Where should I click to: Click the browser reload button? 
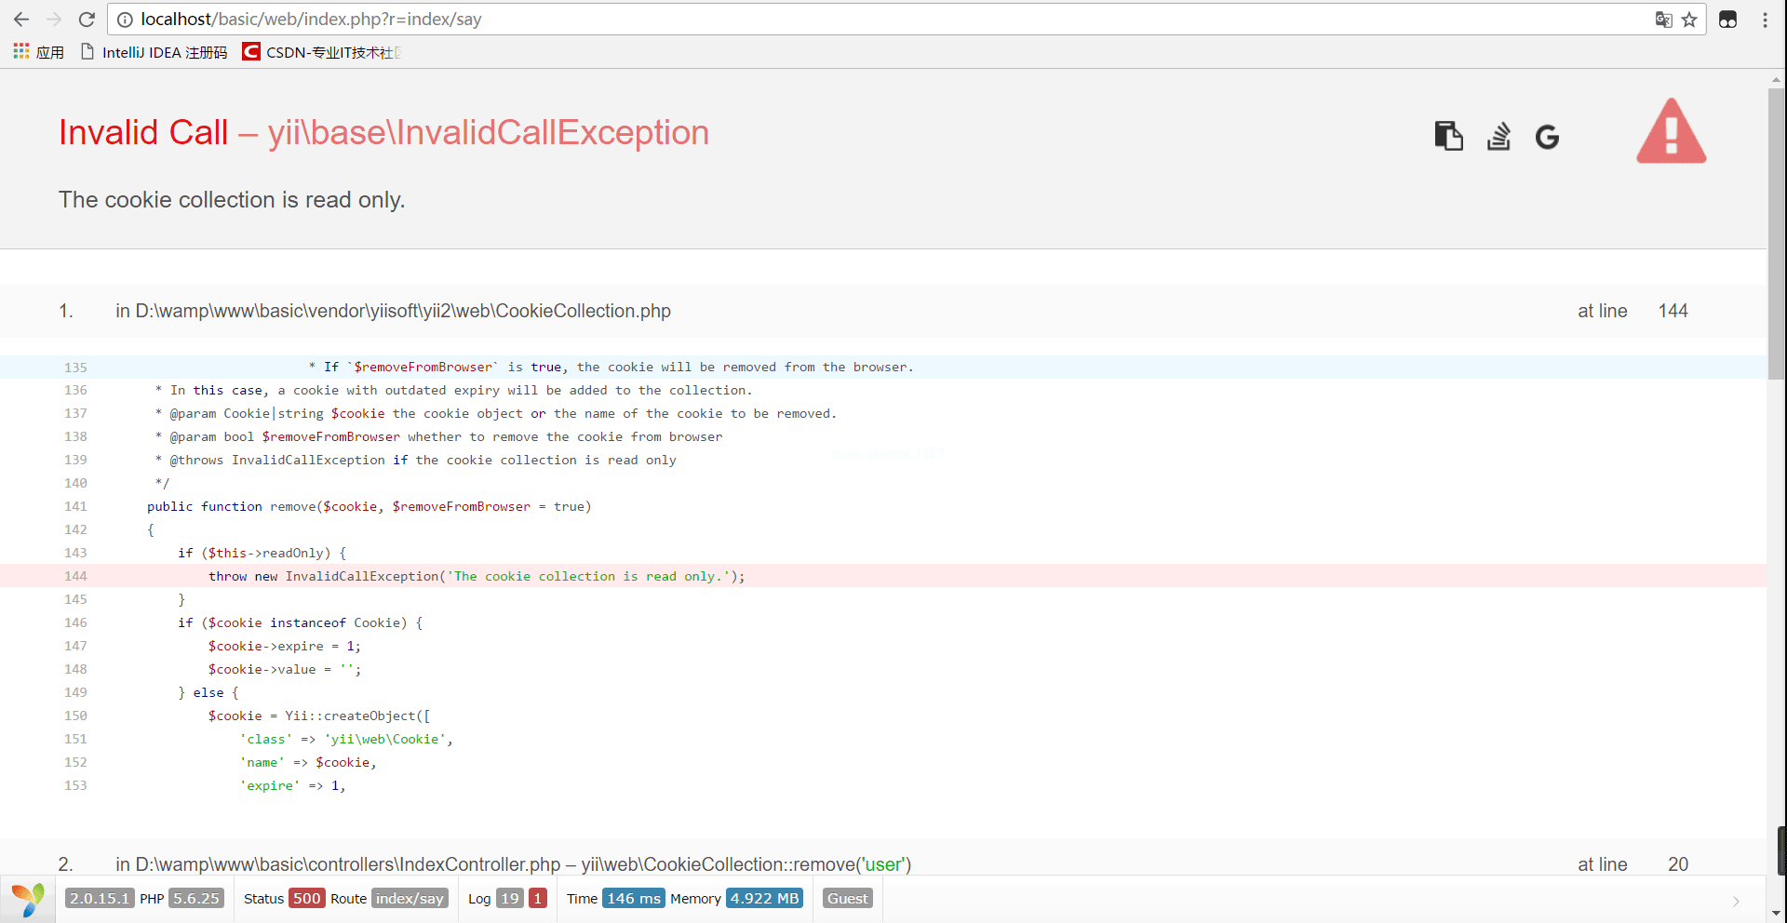[87, 20]
